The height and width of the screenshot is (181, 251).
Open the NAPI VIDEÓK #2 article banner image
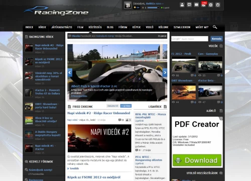pyautogui.click(x=99, y=138)
